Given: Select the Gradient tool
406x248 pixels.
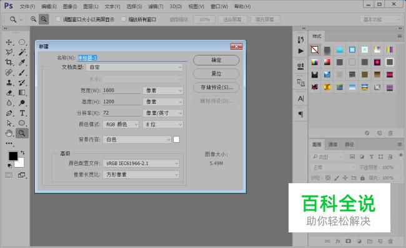Looking at the screenshot, I should click(22, 92).
